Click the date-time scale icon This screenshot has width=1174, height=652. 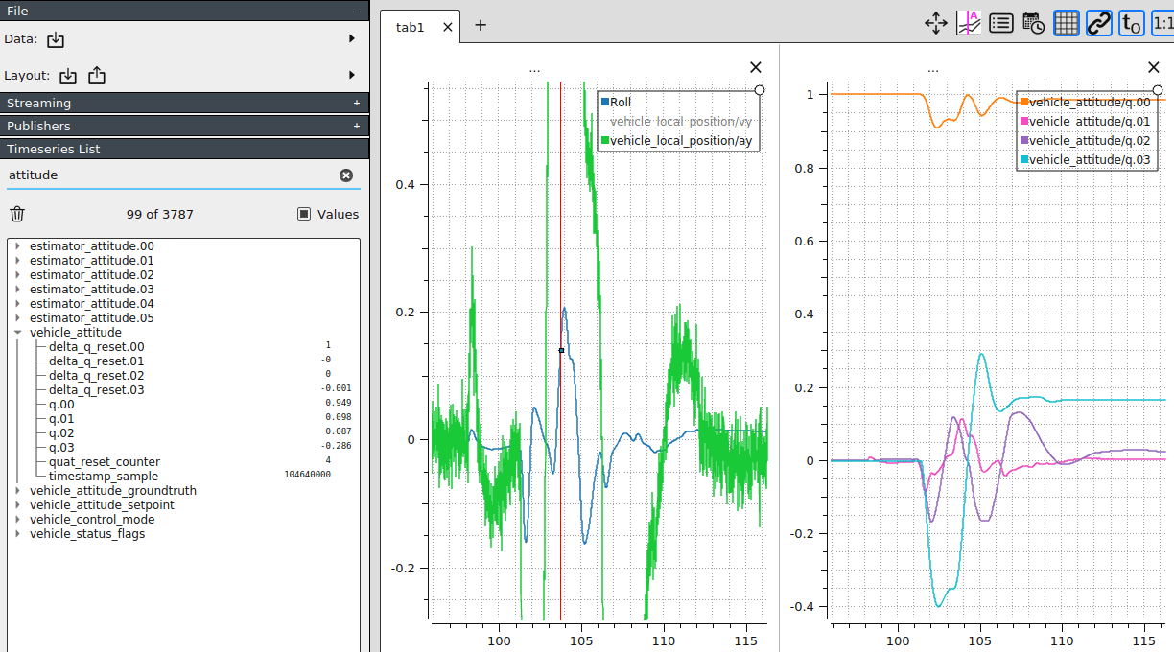coord(1033,23)
